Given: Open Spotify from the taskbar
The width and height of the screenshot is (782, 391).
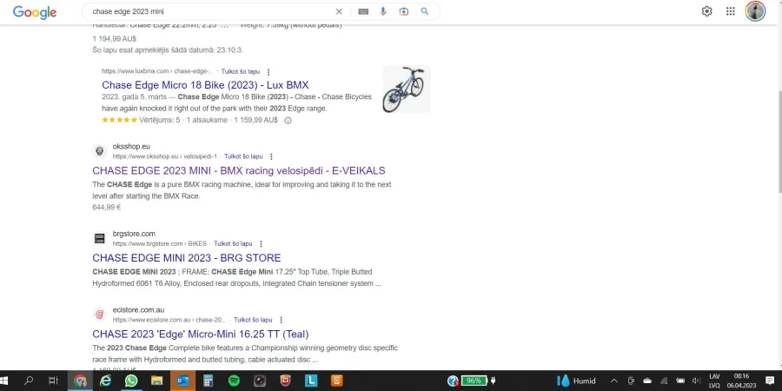Looking at the screenshot, I should pos(234,381).
